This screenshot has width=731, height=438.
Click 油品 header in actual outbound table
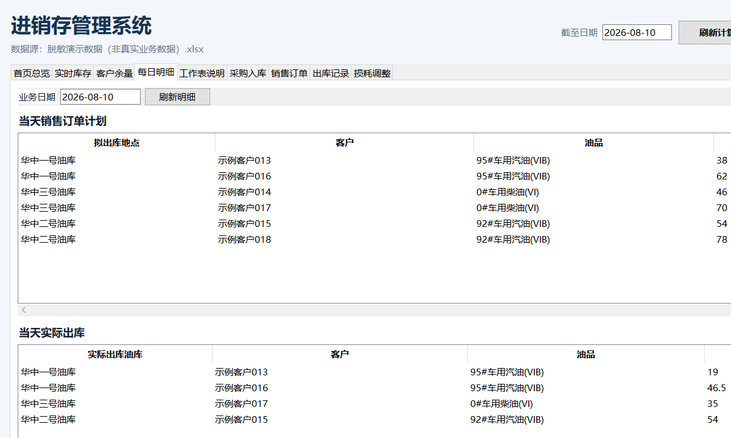[x=586, y=355]
